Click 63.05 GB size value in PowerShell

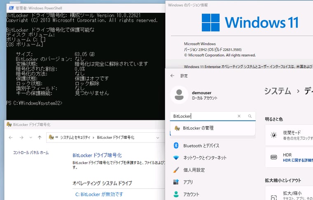(85, 54)
